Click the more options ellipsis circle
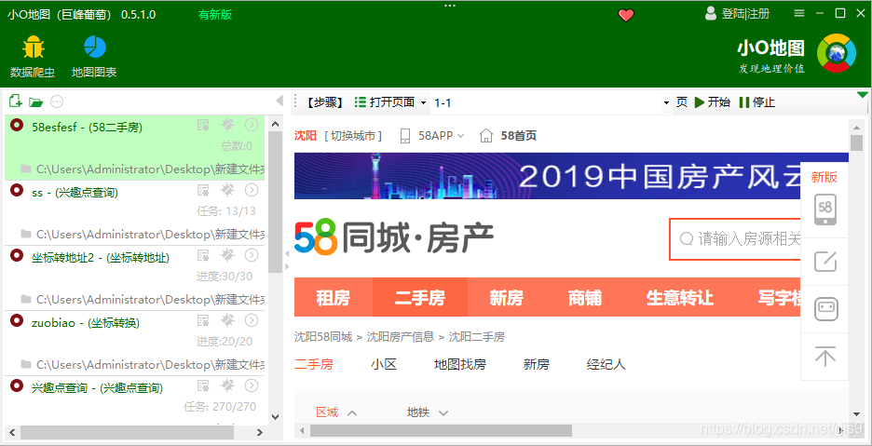The image size is (872, 446). pyautogui.click(x=57, y=101)
